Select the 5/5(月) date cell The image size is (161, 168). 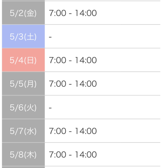tap(23, 84)
